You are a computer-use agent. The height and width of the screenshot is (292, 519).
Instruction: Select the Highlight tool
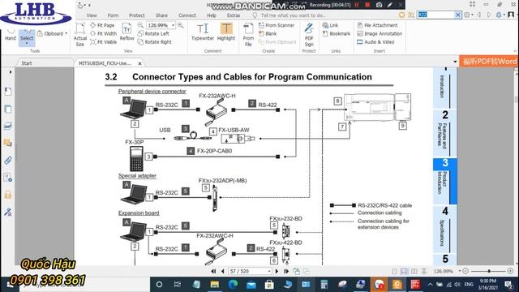(x=226, y=32)
